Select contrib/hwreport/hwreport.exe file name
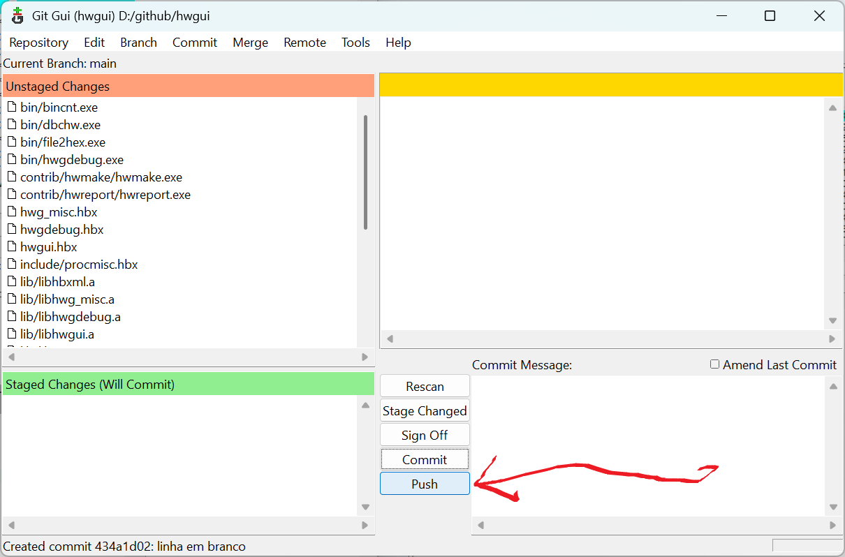 point(105,195)
